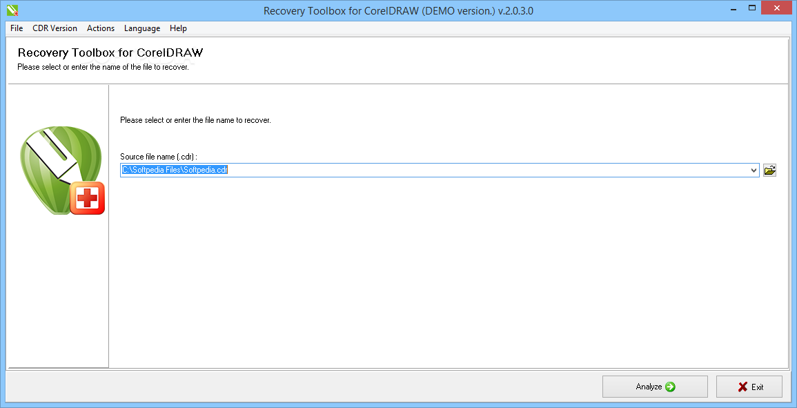Click the app icon in title bar
Image resolution: width=797 pixels, height=408 pixels.
[x=12, y=10]
